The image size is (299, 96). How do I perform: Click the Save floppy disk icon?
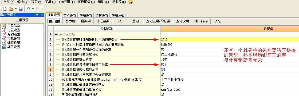pos(20,9)
